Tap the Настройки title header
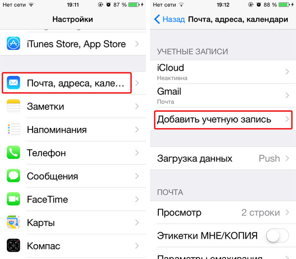296x259 pixels. coord(73,19)
